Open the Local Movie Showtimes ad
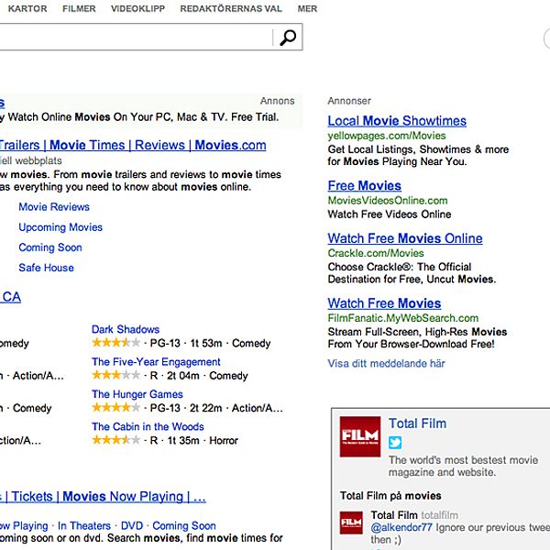550x550 pixels. 397,121
